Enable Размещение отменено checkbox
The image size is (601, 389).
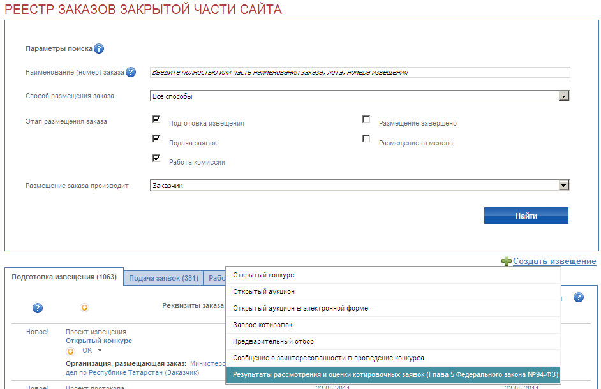[x=366, y=138]
